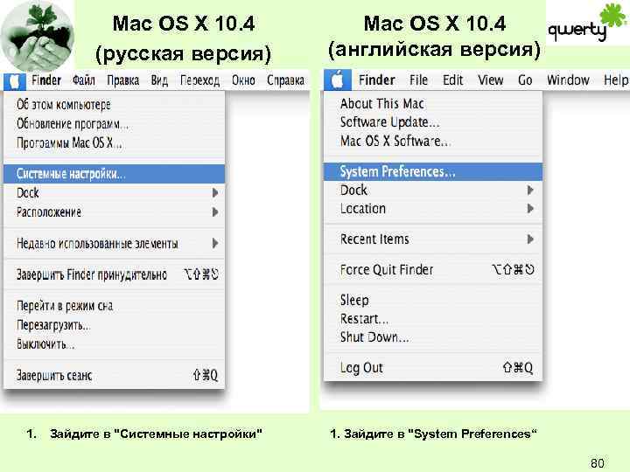Choose Software Update... from the menu
Screen dimensions: 630x472
(388, 121)
